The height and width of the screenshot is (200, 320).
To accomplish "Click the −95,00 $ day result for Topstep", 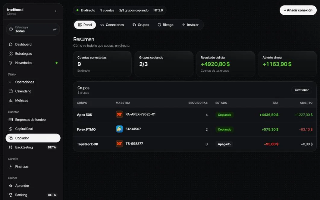I will click(x=271, y=144).
